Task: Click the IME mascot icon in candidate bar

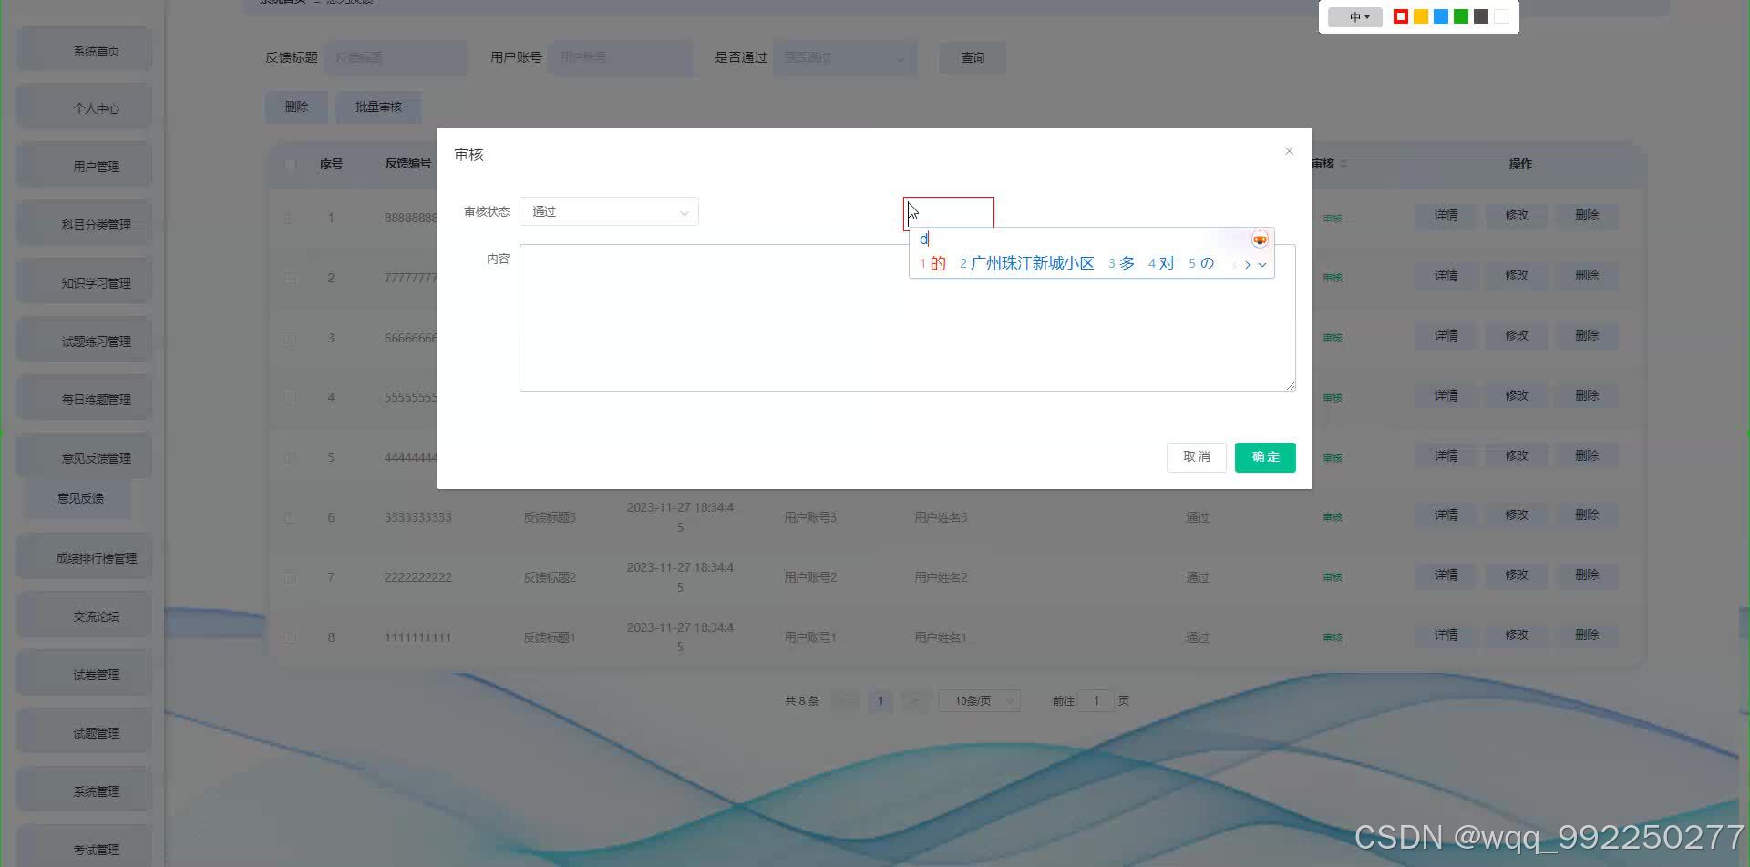Action: coord(1260,240)
